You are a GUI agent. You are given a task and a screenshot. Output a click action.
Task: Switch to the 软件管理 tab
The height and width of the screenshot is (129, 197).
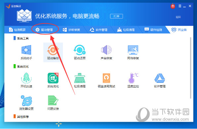click(x=98, y=30)
